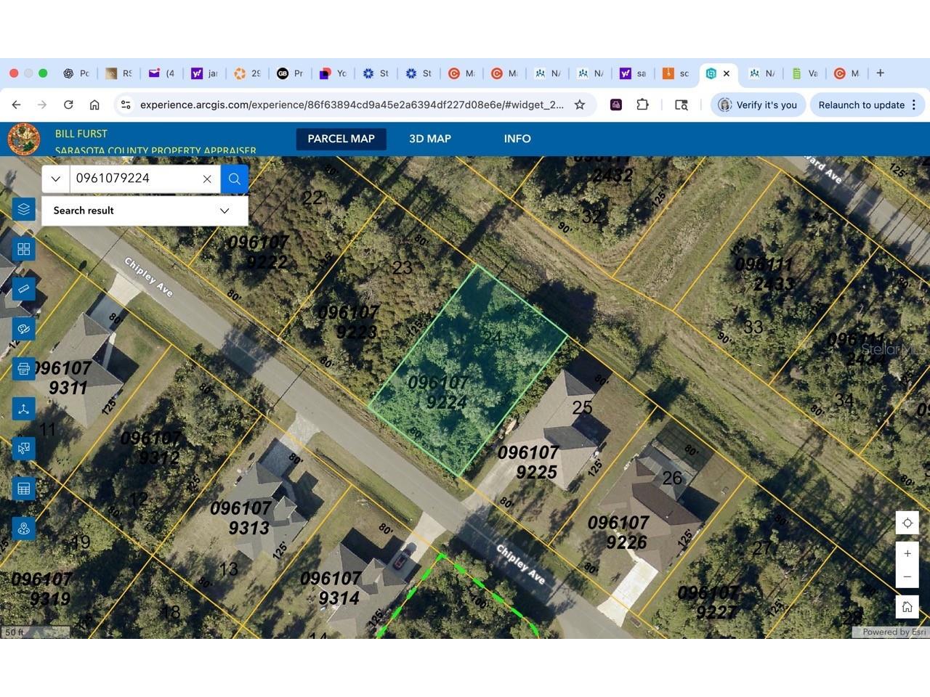The width and height of the screenshot is (930, 697).
Task: Activate the parcel select cursor tool
Action: 23,449
